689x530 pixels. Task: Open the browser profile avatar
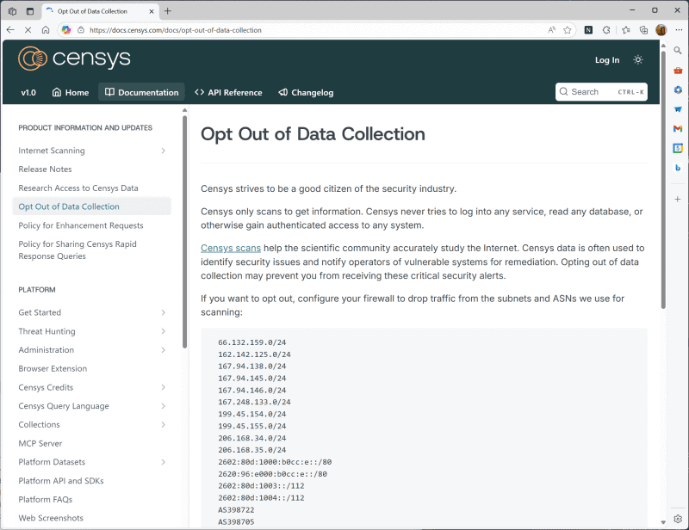(661, 29)
